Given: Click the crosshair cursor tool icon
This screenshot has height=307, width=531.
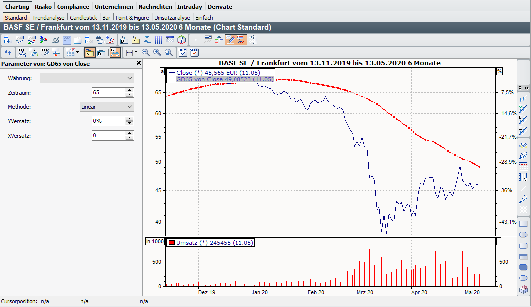Looking at the screenshot, I should (196, 40).
